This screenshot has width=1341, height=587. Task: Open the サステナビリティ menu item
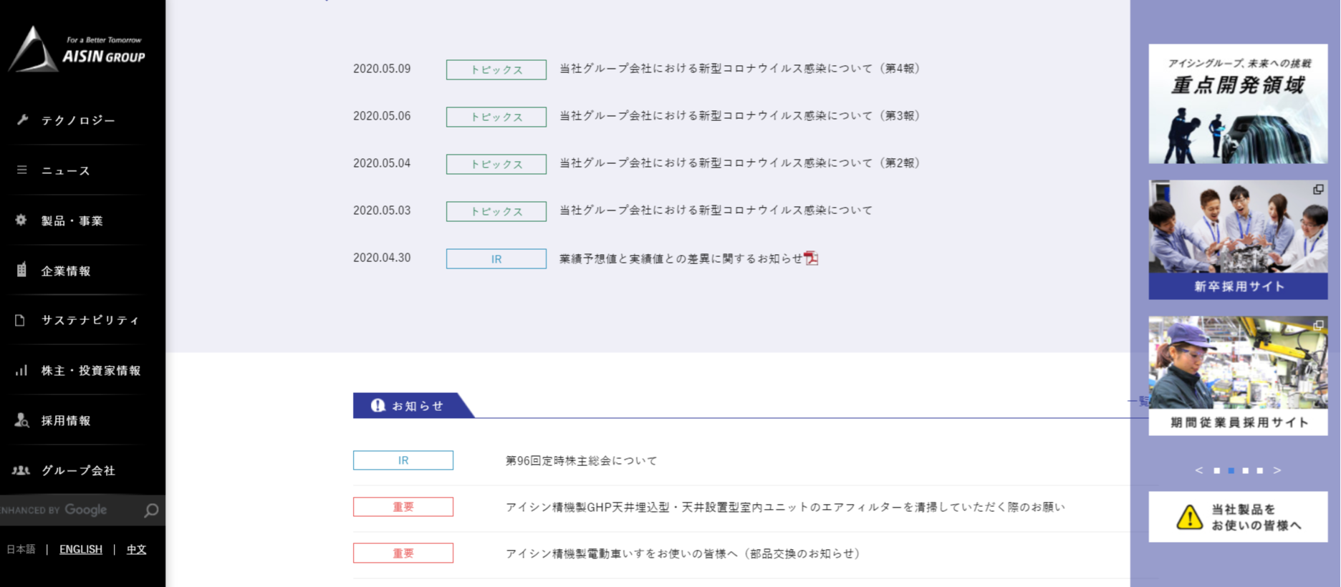[90, 320]
